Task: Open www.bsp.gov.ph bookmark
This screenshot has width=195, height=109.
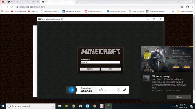Action: coord(116,12)
